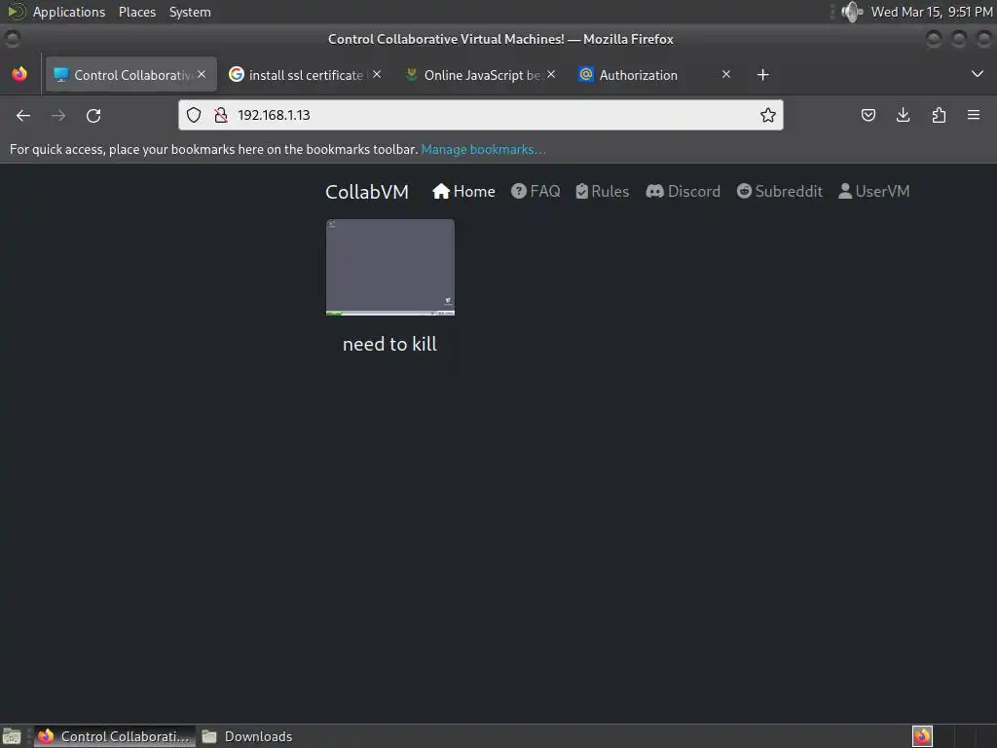Open the System menu
Screen dimensions: 997x748
(x=190, y=12)
